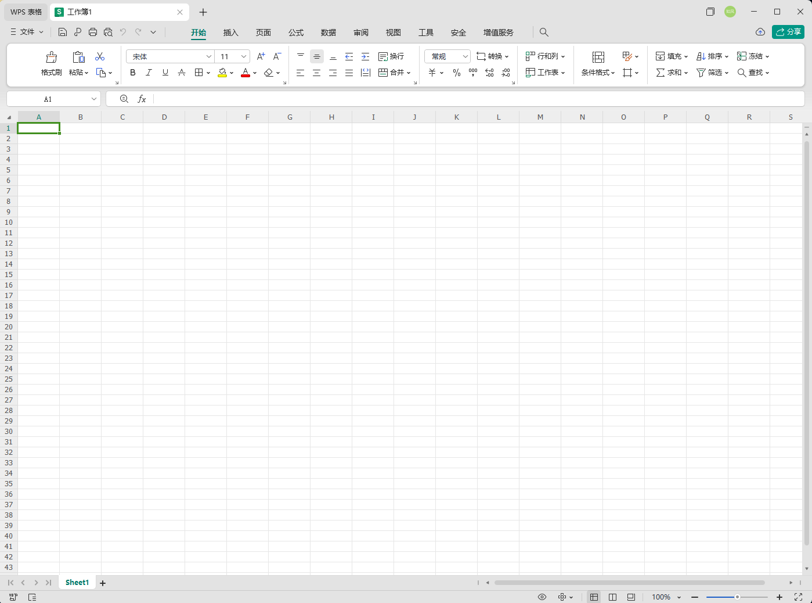Click column header D
The height and width of the screenshot is (603, 812).
click(x=164, y=117)
